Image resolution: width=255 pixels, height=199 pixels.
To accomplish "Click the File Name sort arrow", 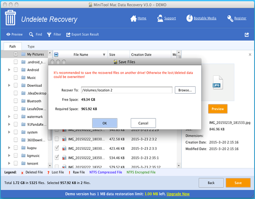I will [104, 55].
